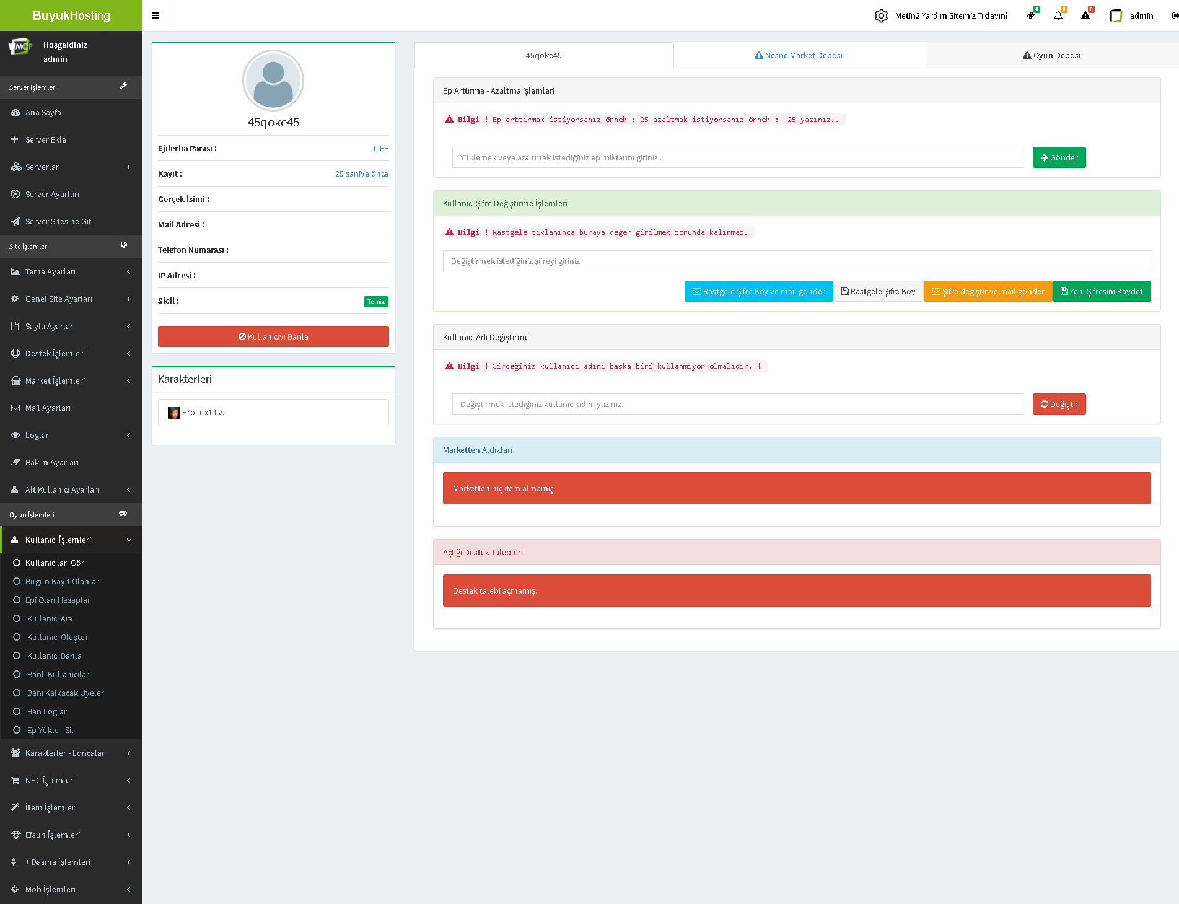Click the ProLux1 character thumbnail

point(174,413)
